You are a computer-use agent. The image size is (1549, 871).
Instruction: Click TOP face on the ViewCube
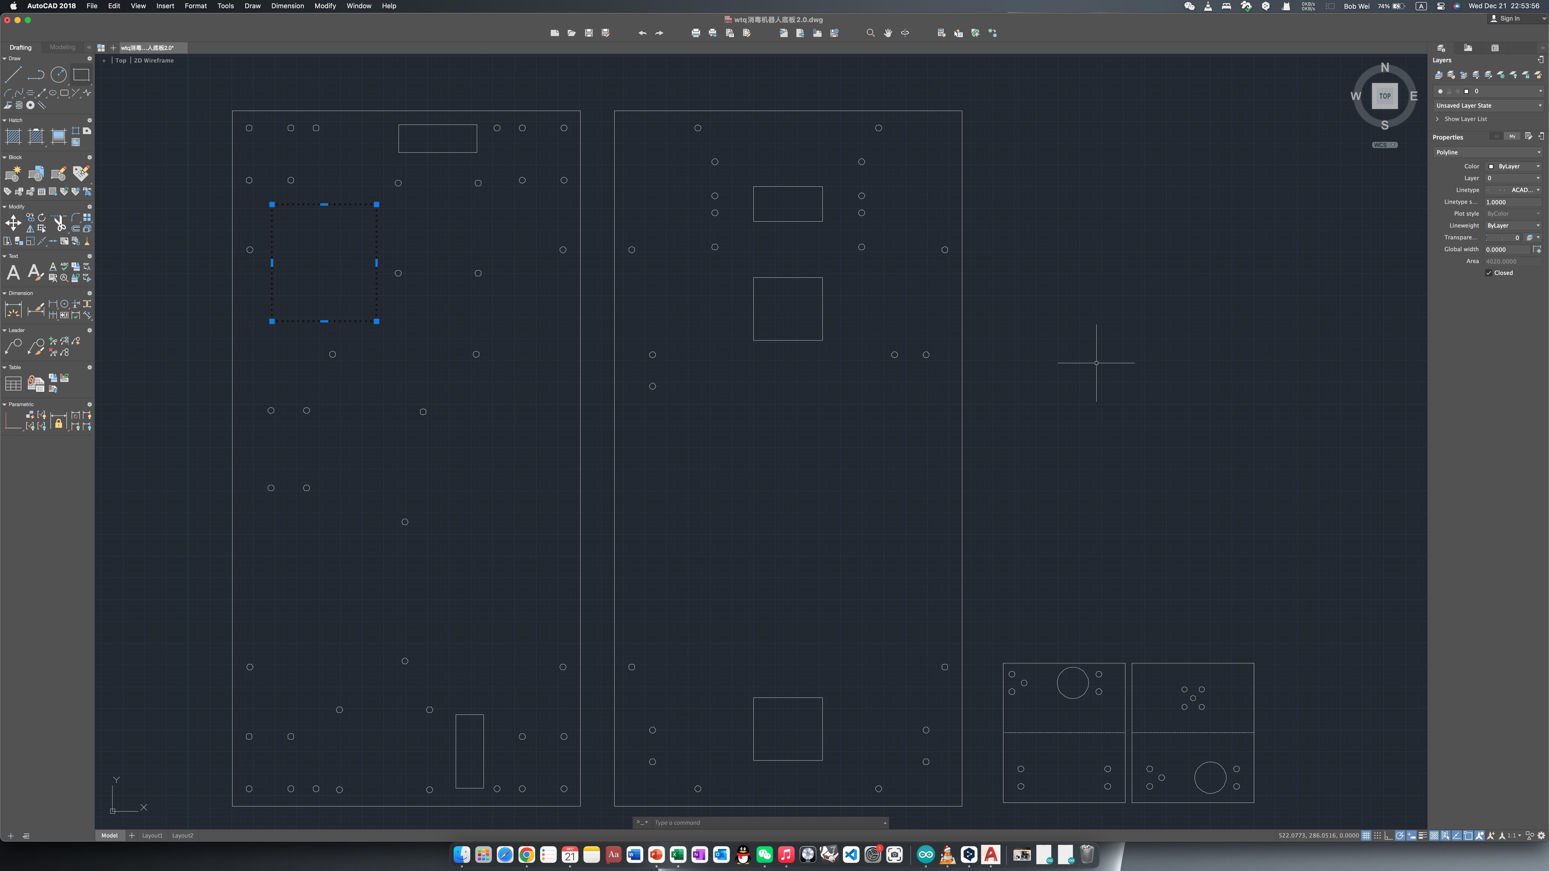[1384, 96]
